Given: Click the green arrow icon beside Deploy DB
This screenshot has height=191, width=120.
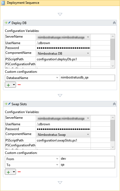Looking at the screenshot, I should coord(6,22).
